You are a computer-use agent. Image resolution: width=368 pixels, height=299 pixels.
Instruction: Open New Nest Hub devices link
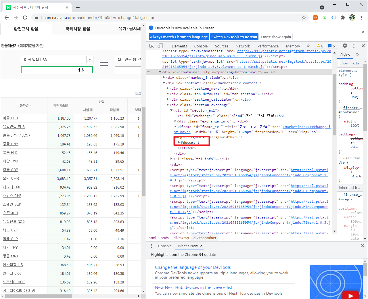tap(193, 287)
